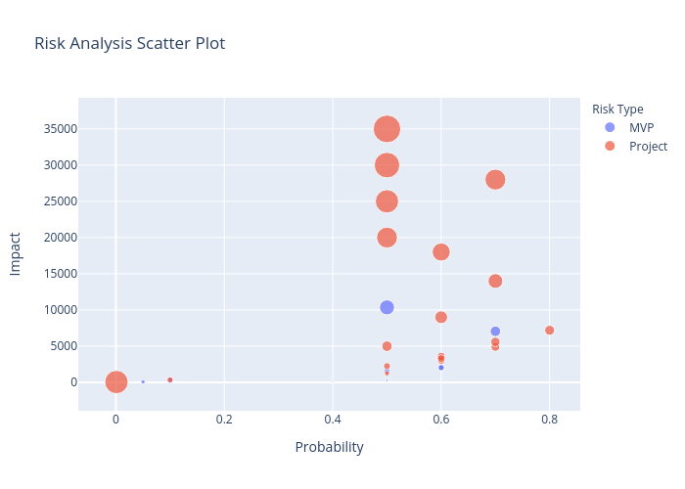The width and height of the screenshot is (685, 489).
Task: Select the Project bubble at probability 0.7, impact 28000
Action: tap(495, 180)
